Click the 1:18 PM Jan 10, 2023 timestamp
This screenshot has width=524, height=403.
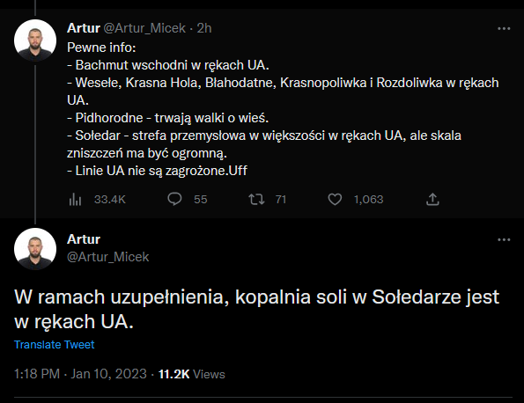coord(80,374)
